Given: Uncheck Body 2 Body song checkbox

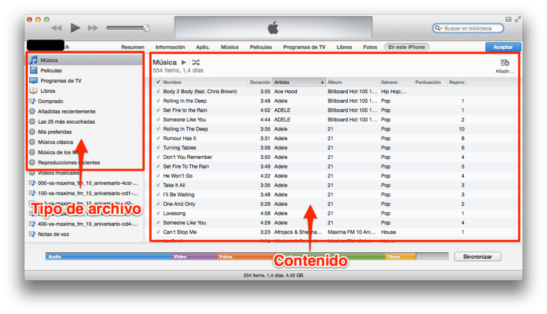Looking at the screenshot, I should tap(158, 91).
